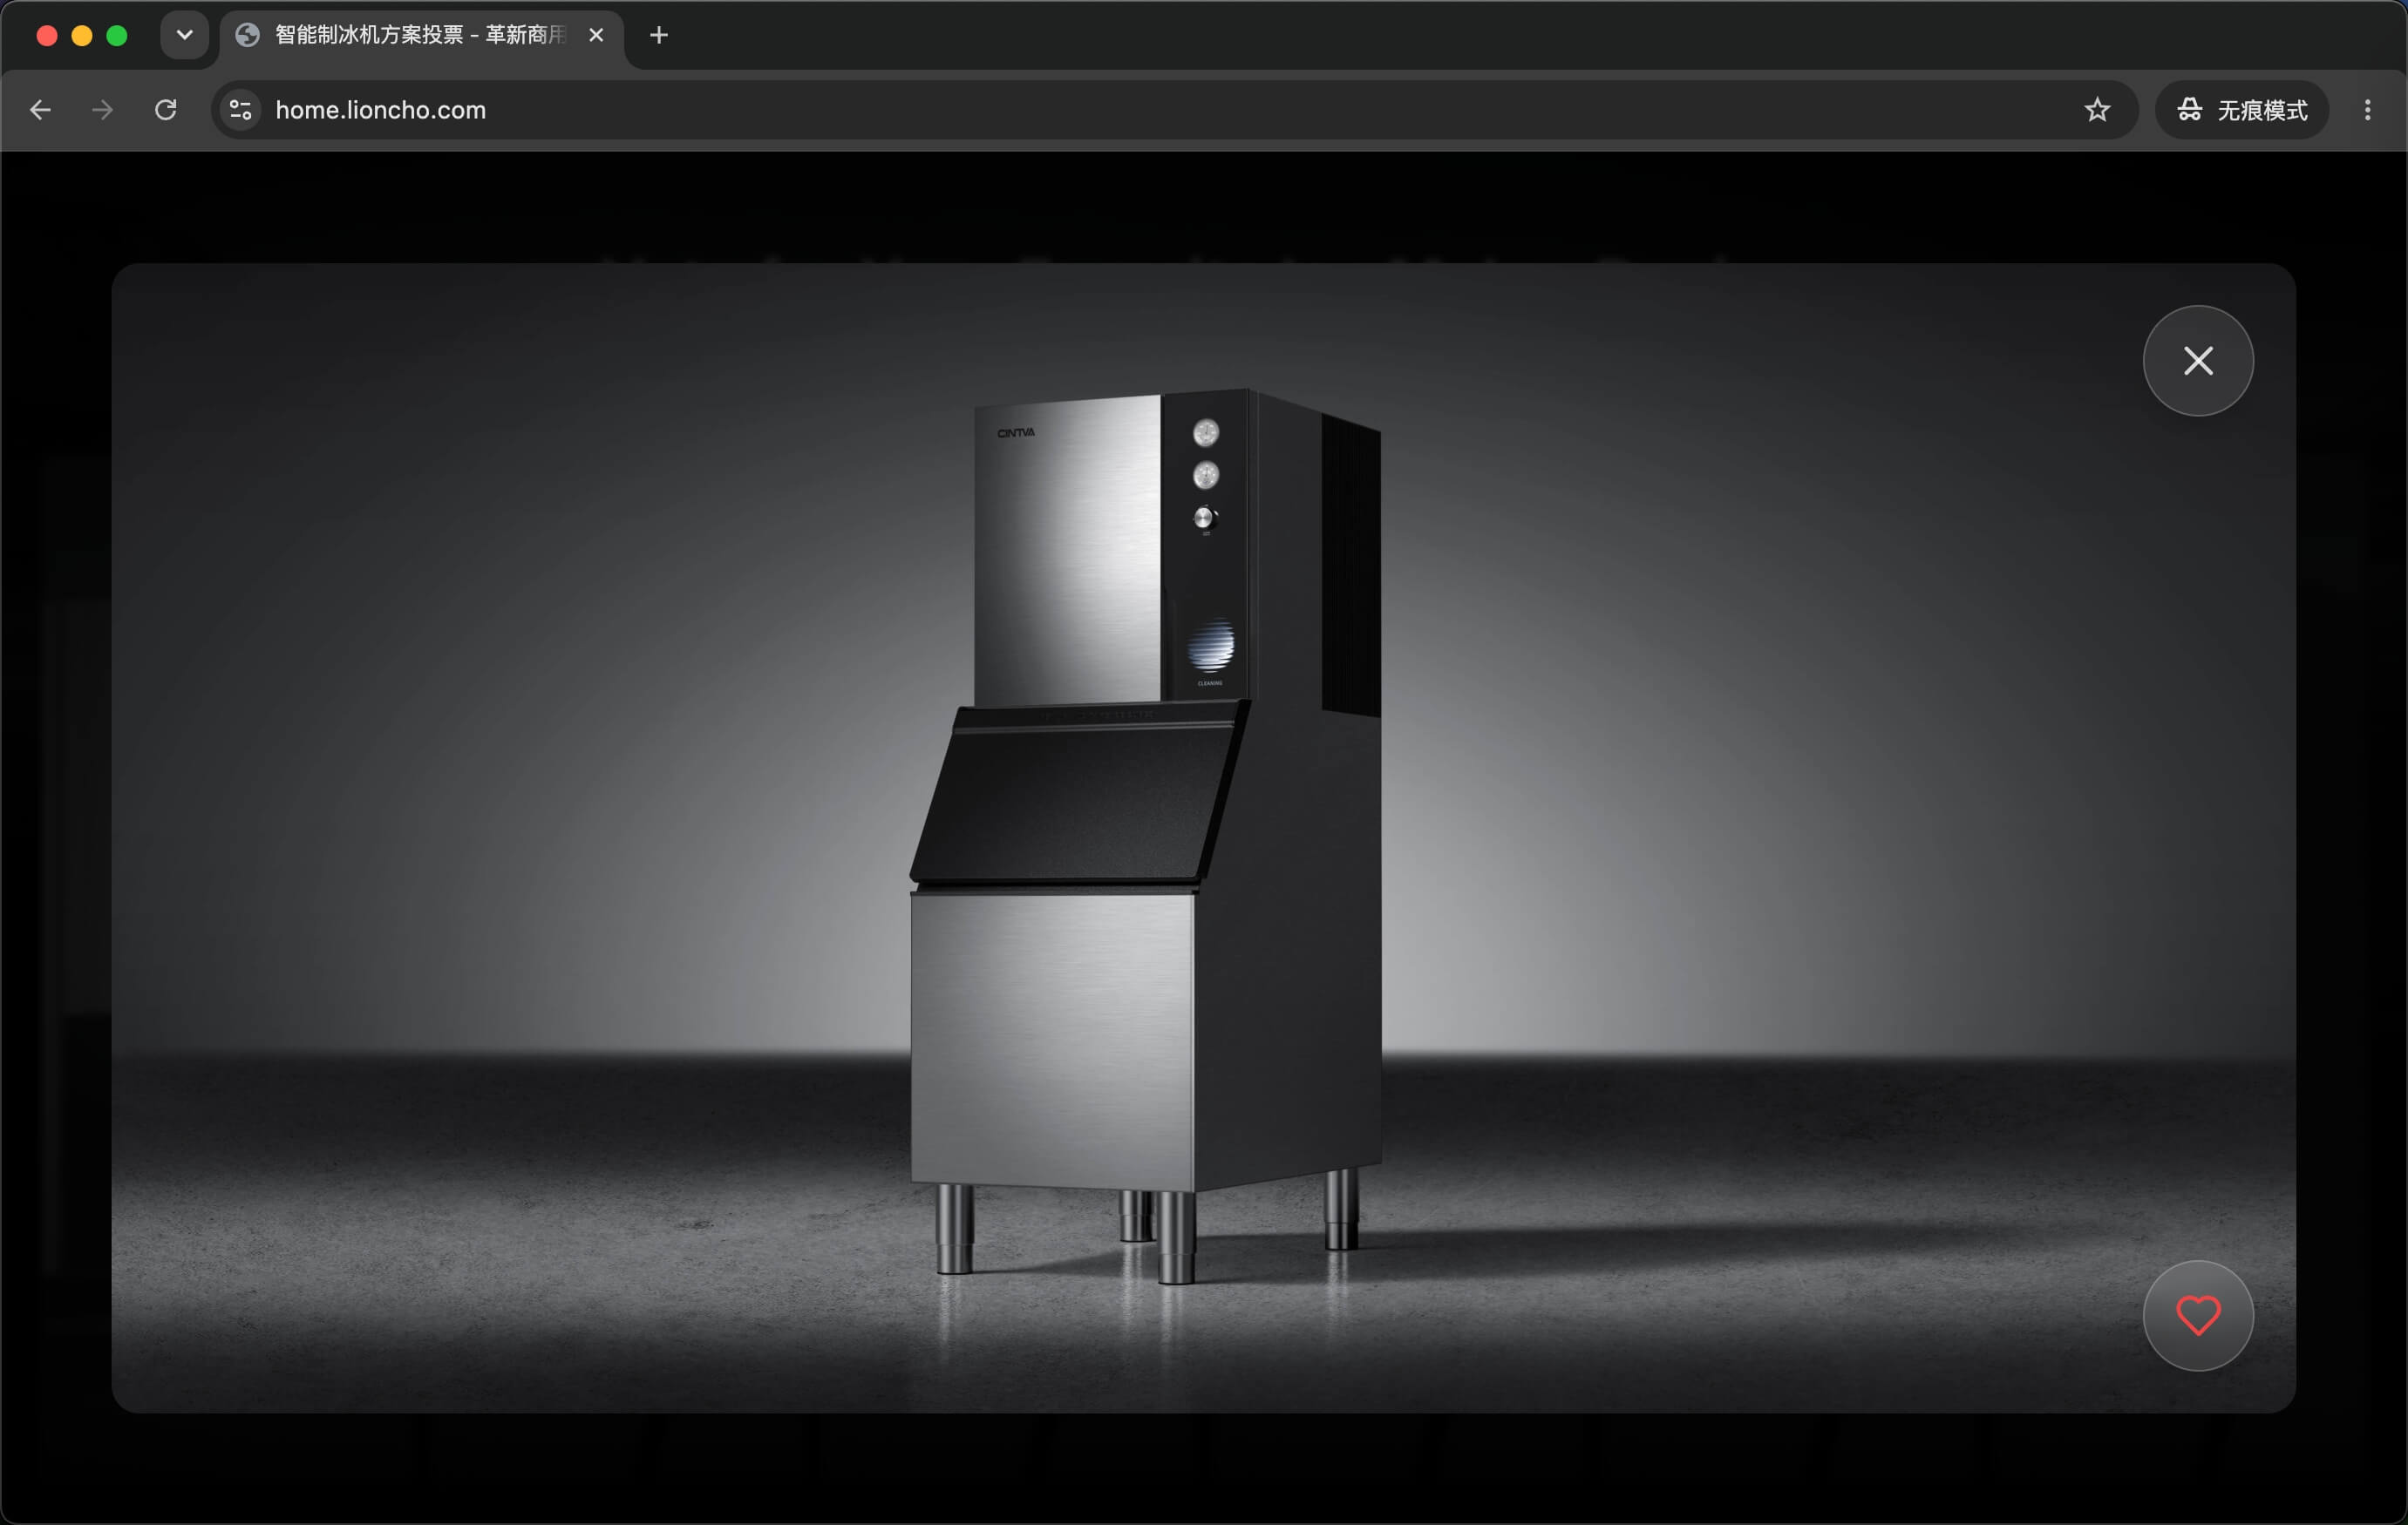Click the forward navigation arrow
Image resolution: width=2408 pixels, height=1525 pixels.
pos(102,110)
